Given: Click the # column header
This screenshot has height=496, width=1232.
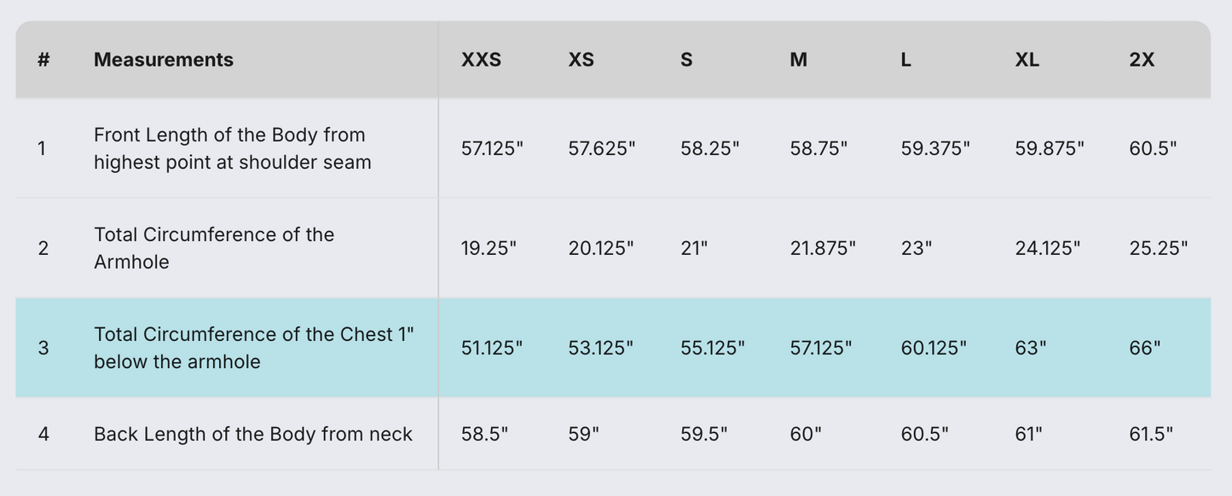Looking at the screenshot, I should click(x=43, y=60).
